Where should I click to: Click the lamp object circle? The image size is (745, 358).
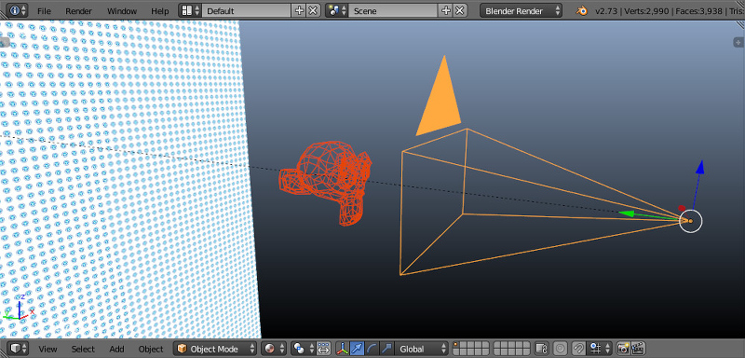pos(690,222)
